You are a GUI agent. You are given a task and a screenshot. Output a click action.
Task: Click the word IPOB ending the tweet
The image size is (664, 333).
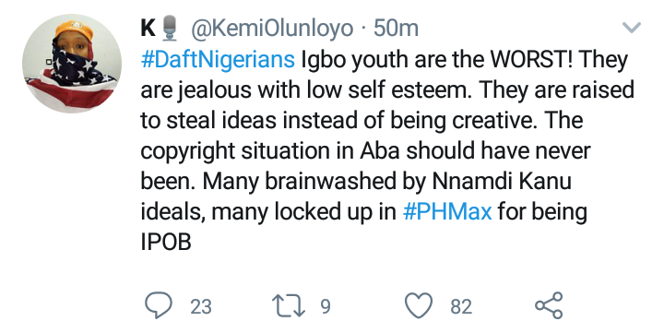click(x=166, y=242)
